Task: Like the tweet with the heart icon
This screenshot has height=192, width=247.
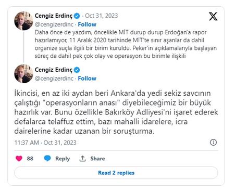Action: click(x=19, y=158)
